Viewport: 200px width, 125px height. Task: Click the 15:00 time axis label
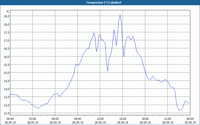coord(123,119)
